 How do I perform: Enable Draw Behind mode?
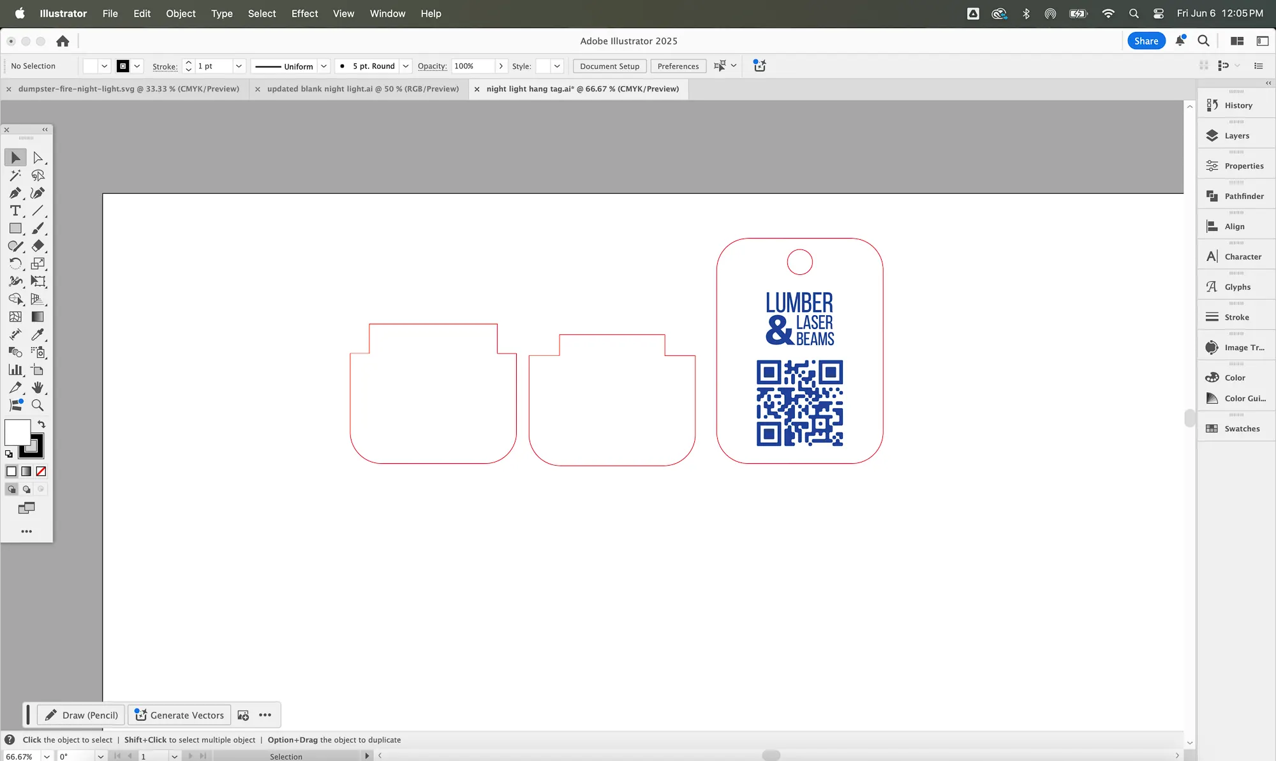pyautogui.click(x=26, y=489)
